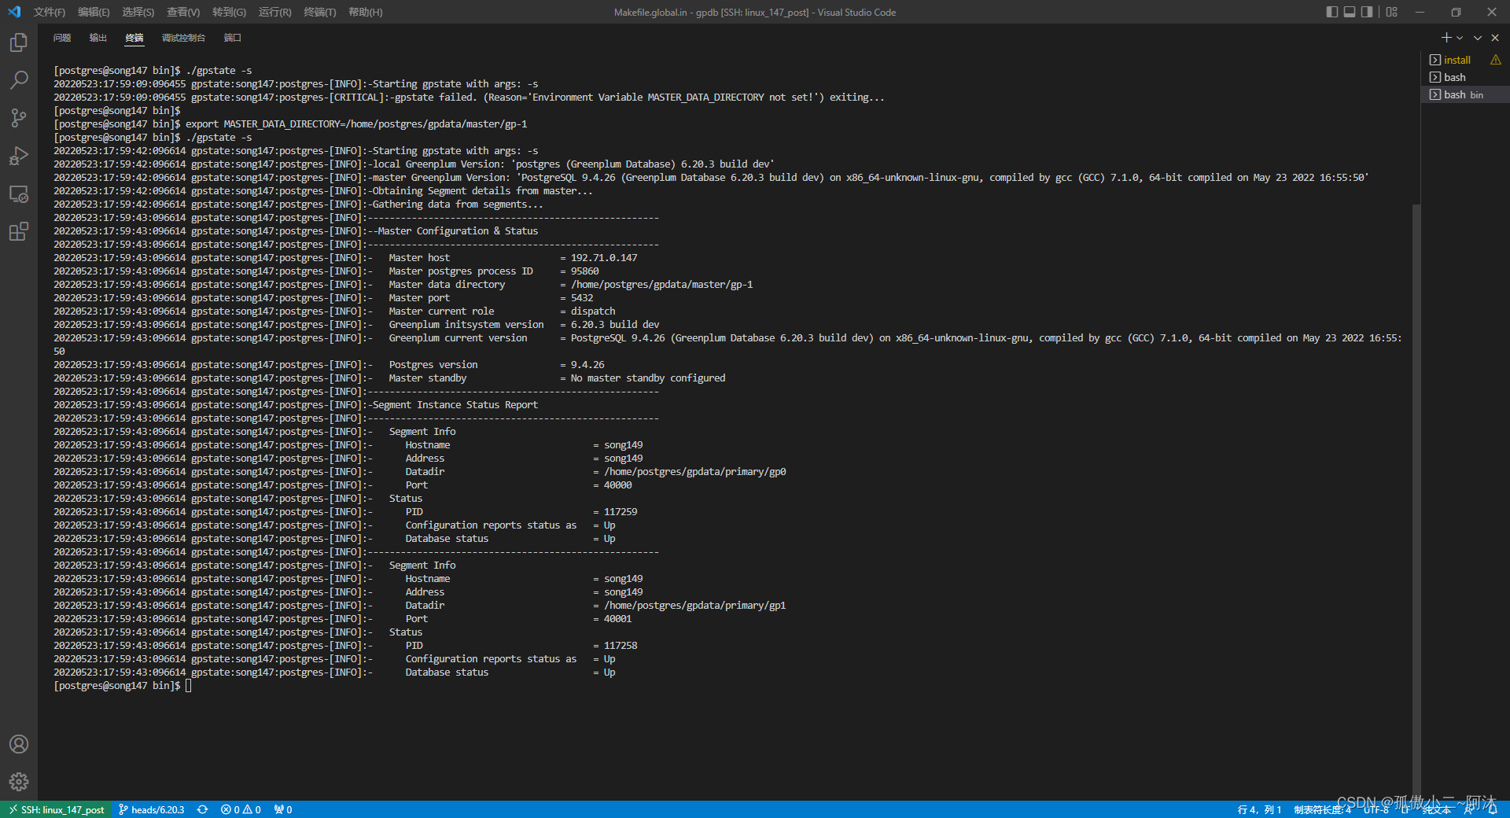Open the 编辑(E) menu
Viewport: 1510px width, 818px height.
[94, 12]
